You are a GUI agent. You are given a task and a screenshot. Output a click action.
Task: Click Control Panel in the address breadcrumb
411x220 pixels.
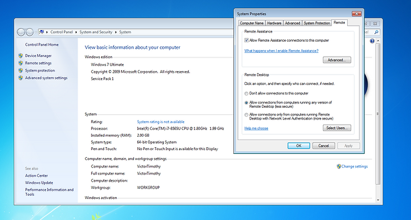61,32
